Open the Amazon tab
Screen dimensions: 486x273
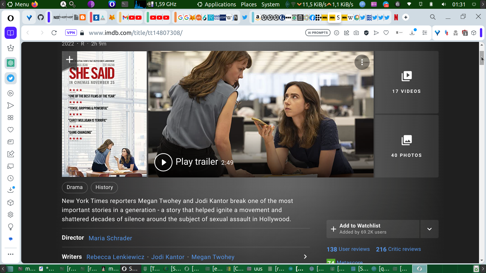click(x=258, y=18)
